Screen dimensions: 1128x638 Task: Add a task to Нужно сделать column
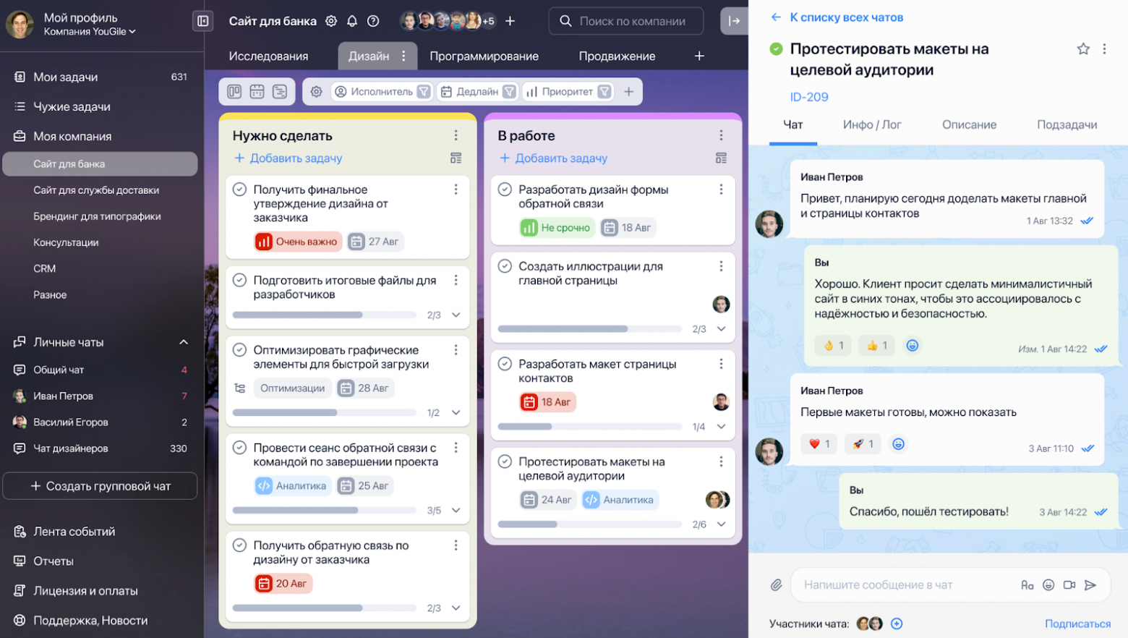[x=288, y=158]
